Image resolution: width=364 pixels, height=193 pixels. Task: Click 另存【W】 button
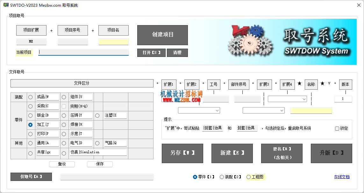182,153
